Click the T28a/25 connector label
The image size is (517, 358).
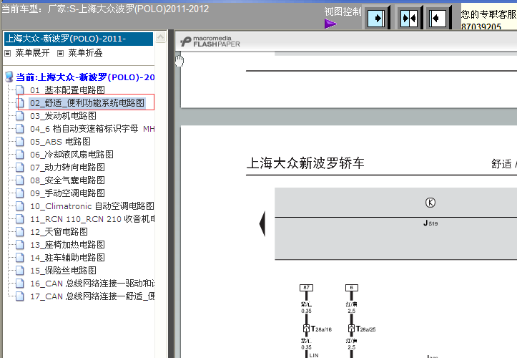point(366,329)
